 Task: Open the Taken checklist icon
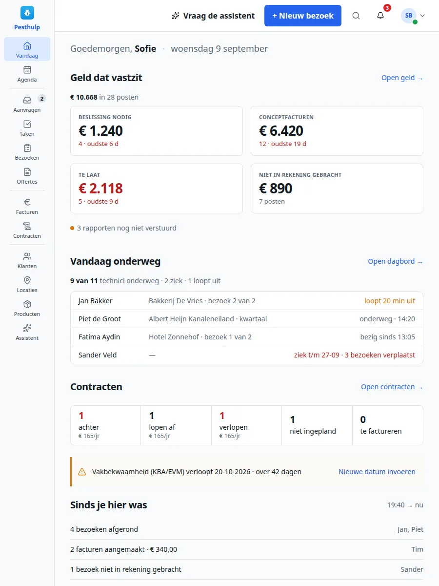[x=27, y=124]
